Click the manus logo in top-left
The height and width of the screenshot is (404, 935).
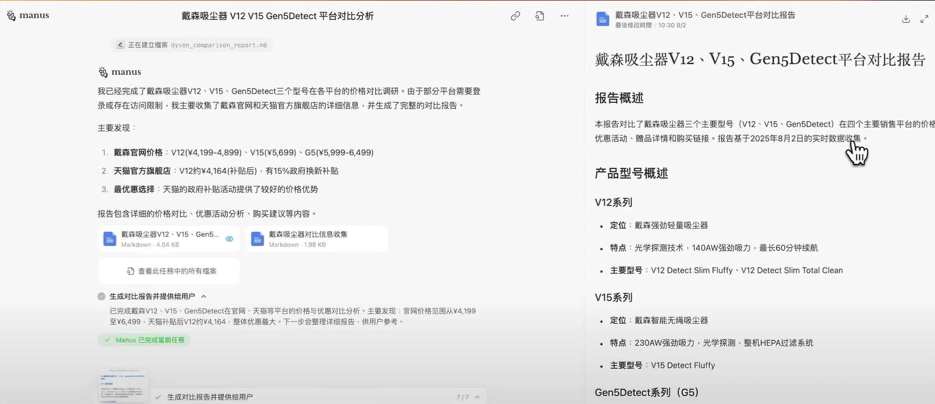pyautogui.click(x=28, y=16)
